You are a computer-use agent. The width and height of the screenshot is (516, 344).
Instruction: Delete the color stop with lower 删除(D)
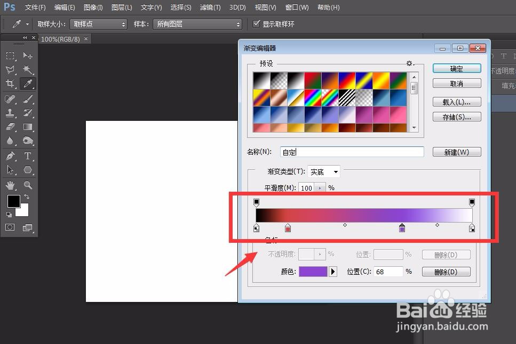pos(446,272)
